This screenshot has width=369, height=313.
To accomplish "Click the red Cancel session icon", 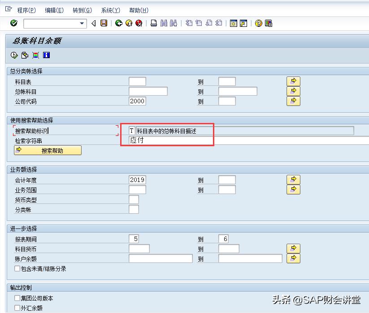I will pos(138,23).
